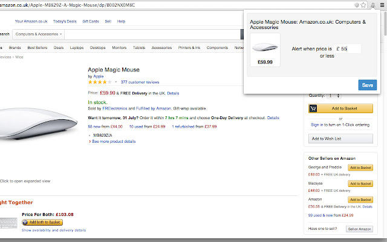Expand See more product details
The width and height of the screenshot is (387, 242).
[x=112, y=141]
